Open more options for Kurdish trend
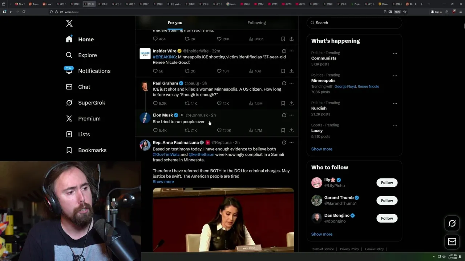 pyautogui.click(x=395, y=103)
